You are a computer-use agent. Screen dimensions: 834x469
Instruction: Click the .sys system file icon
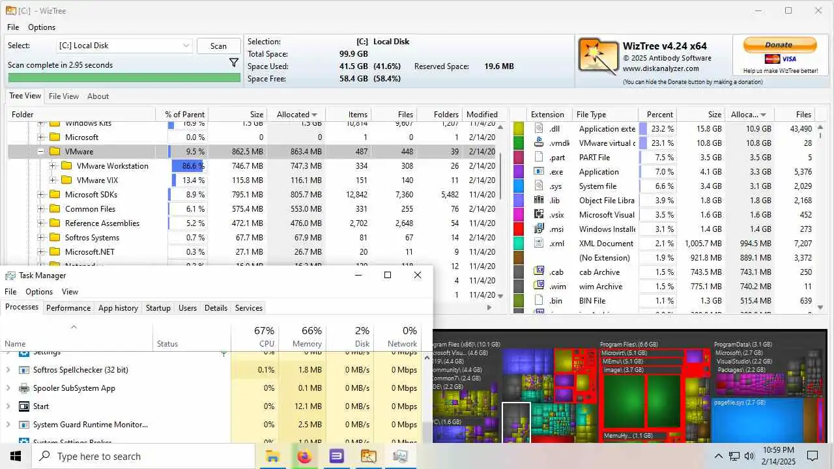click(539, 186)
